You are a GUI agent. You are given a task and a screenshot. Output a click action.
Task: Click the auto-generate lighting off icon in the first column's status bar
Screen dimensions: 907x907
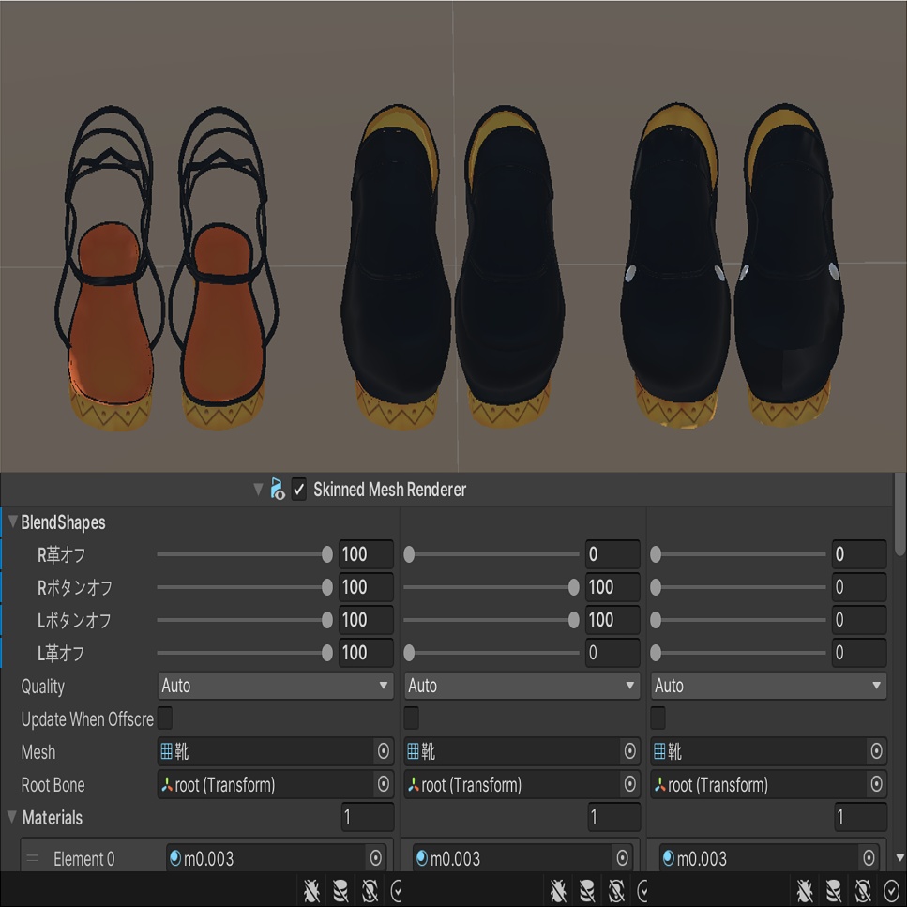pos(370,891)
